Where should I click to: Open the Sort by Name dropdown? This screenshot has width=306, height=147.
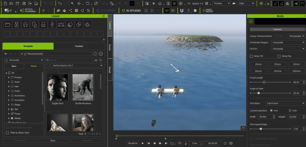(76, 66)
